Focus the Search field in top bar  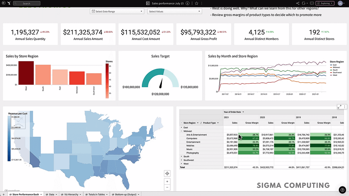tap(27, 3)
